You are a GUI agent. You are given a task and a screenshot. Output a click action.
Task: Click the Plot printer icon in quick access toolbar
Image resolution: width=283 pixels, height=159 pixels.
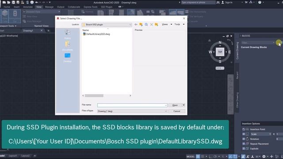tap(32, 2)
